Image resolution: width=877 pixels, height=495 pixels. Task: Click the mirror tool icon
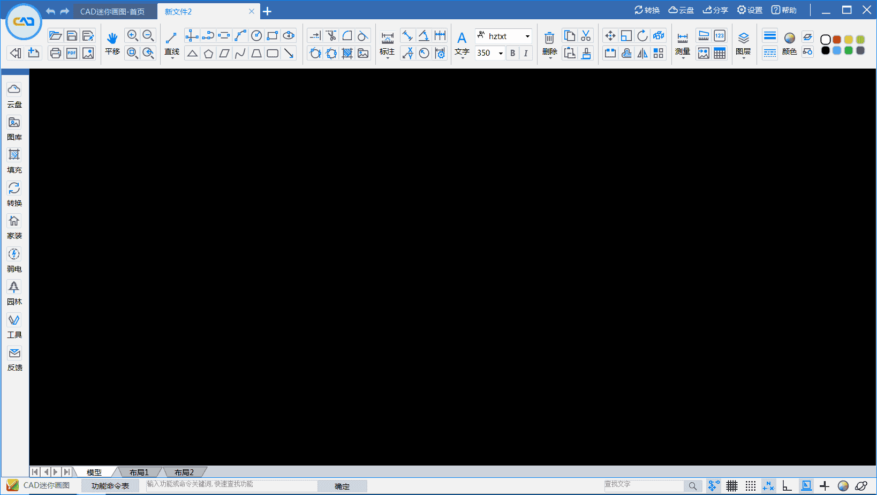point(642,53)
